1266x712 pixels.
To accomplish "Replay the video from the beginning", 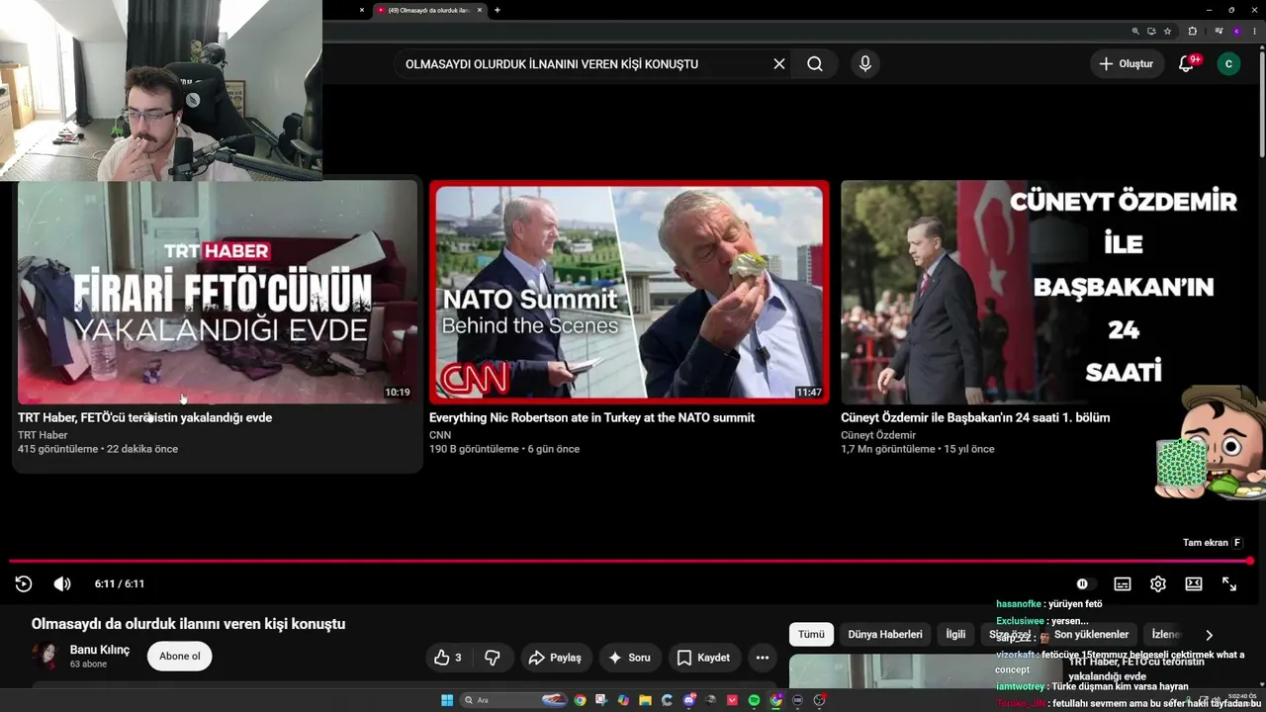I will tap(24, 583).
